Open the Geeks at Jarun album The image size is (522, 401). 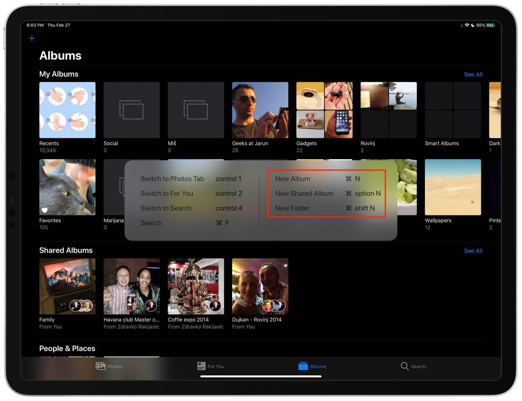260,110
